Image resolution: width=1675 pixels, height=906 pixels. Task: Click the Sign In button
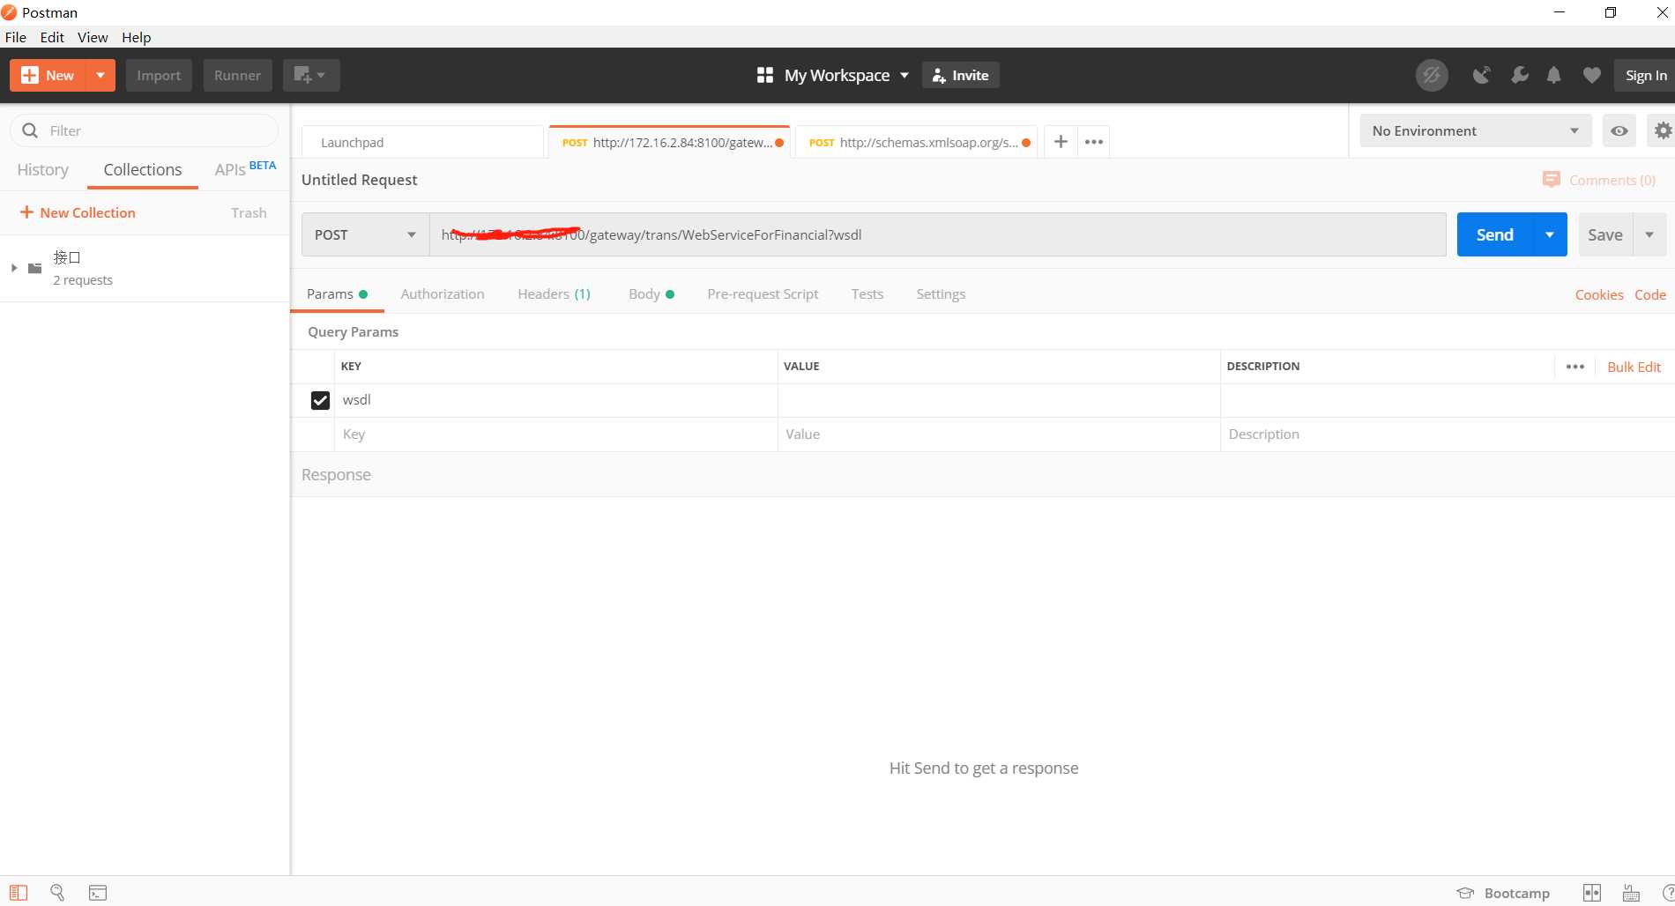pos(1645,76)
